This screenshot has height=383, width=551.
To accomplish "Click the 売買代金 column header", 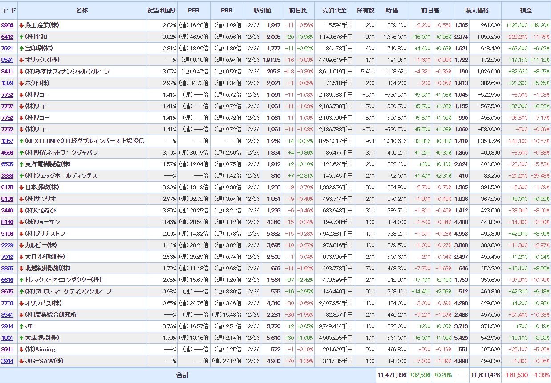I will coord(334,10).
